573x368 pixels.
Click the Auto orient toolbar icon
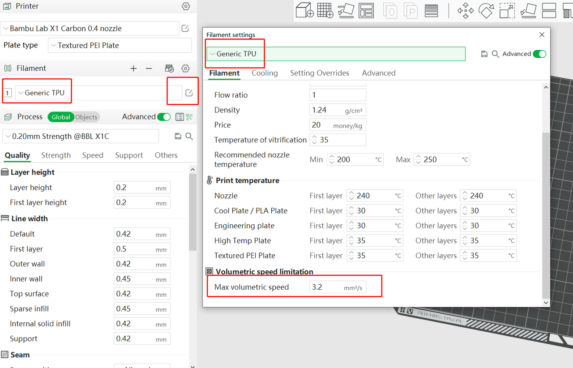tap(346, 10)
